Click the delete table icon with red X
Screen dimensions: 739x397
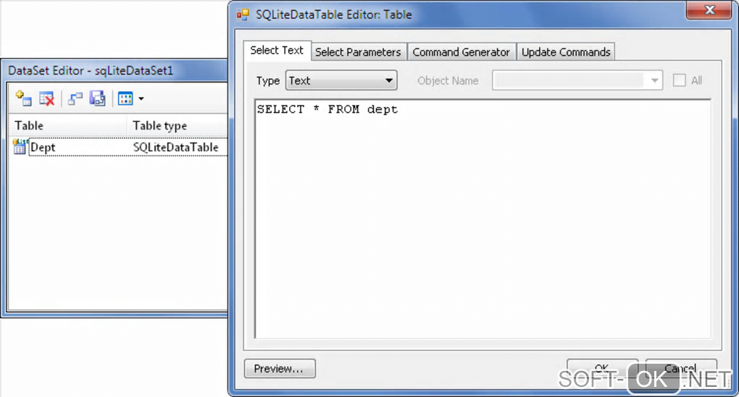46,98
